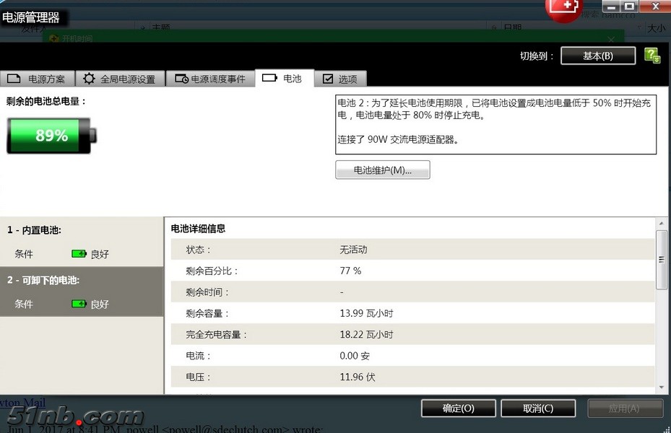This screenshot has width=671, height=433.
Task: Confirm with the 确定(O) button
Action: coord(458,408)
